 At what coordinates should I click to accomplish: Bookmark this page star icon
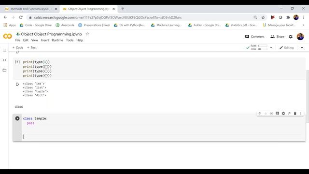(263, 17)
